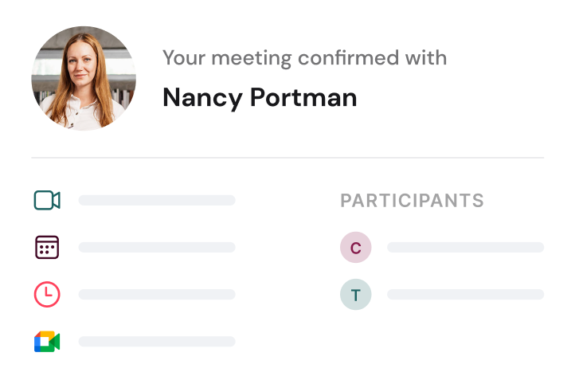Click Nancy Portman's profile photo

pos(84,78)
